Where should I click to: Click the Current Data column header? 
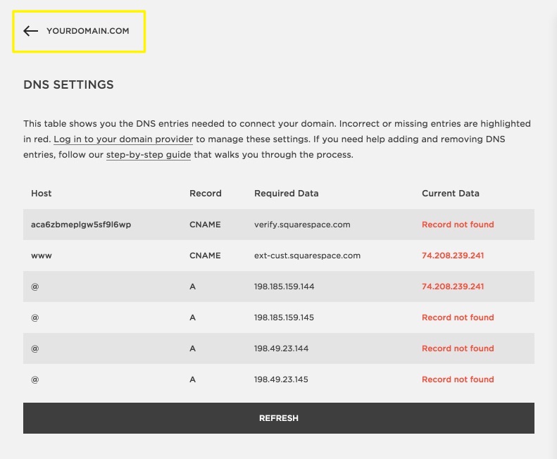tap(450, 194)
